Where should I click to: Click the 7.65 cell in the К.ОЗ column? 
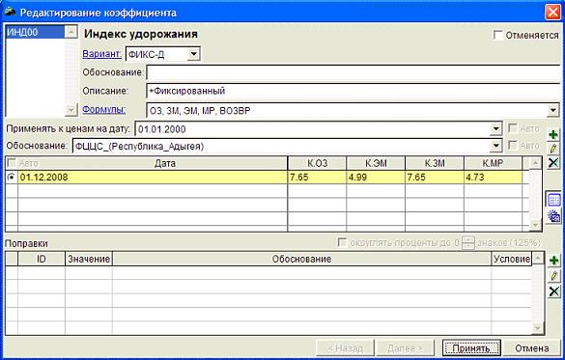click(317, 178)
